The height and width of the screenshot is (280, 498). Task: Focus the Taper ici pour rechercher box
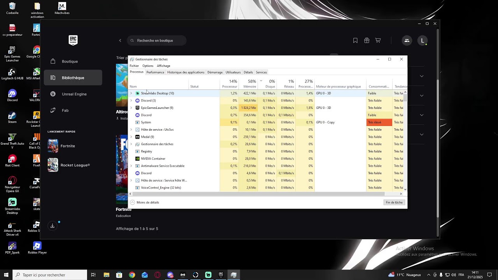click(x=50, y=275)
